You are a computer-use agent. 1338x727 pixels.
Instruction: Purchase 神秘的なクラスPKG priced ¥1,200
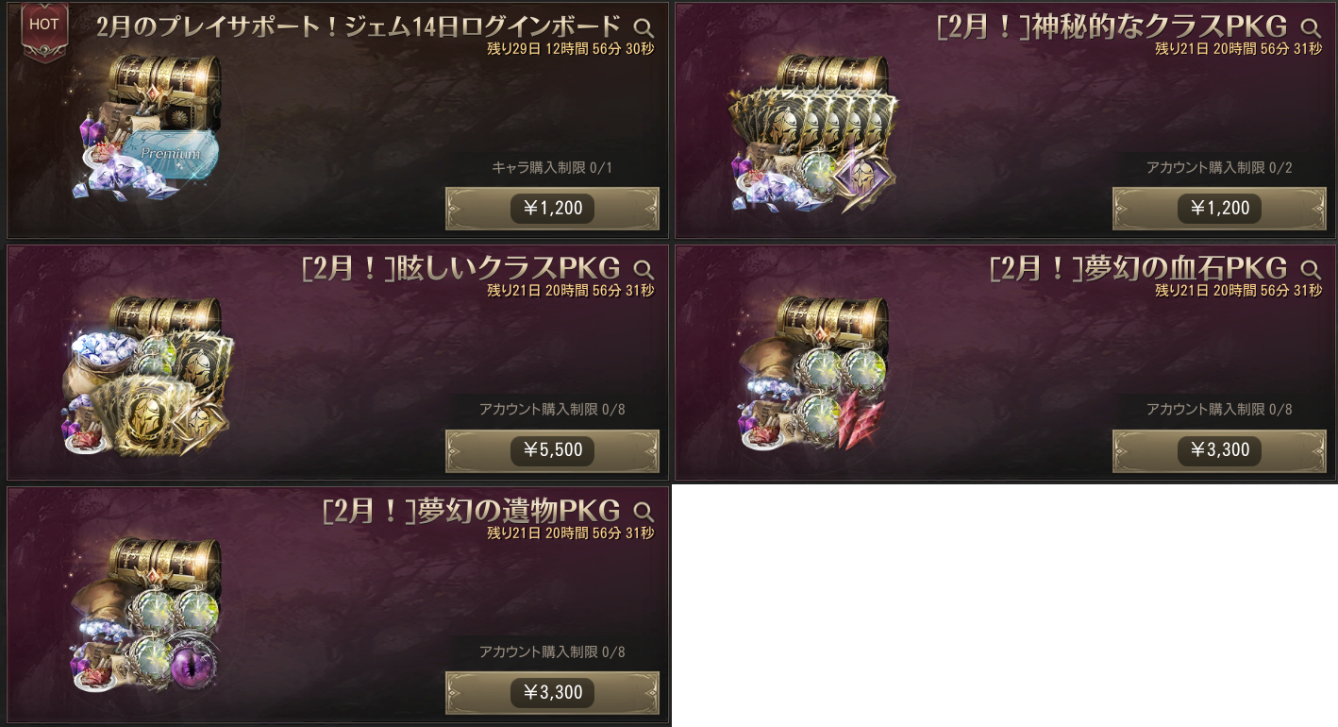(1219, 208)
